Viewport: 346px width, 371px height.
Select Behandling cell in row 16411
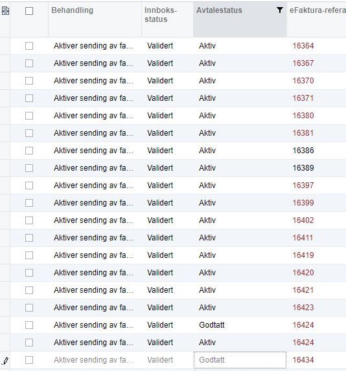tap(93, 238)
